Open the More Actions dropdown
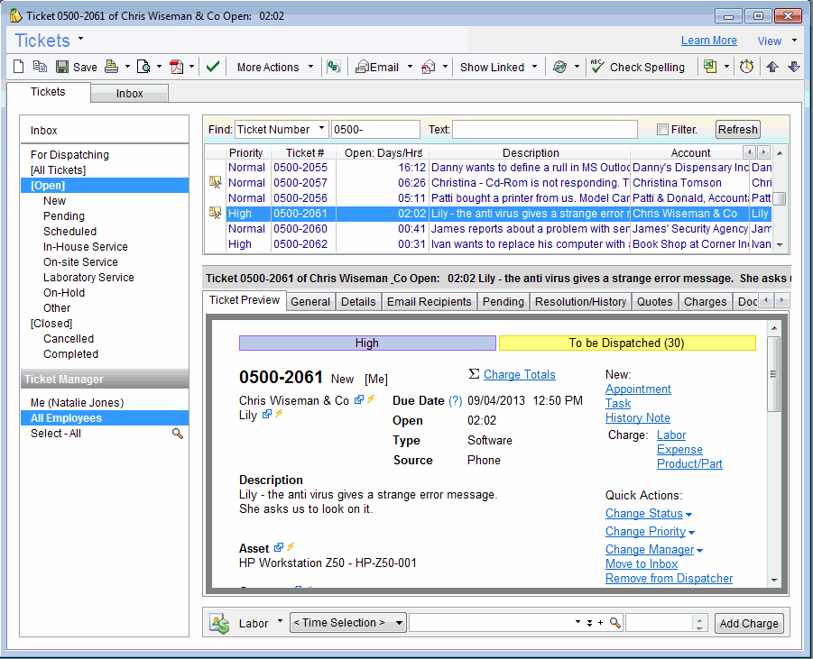Screen dimensions: 813x659 (310, 67)
